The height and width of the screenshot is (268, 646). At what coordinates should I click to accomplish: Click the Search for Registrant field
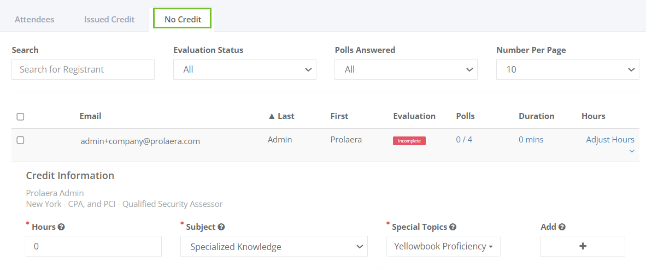[x=83, y=69]
